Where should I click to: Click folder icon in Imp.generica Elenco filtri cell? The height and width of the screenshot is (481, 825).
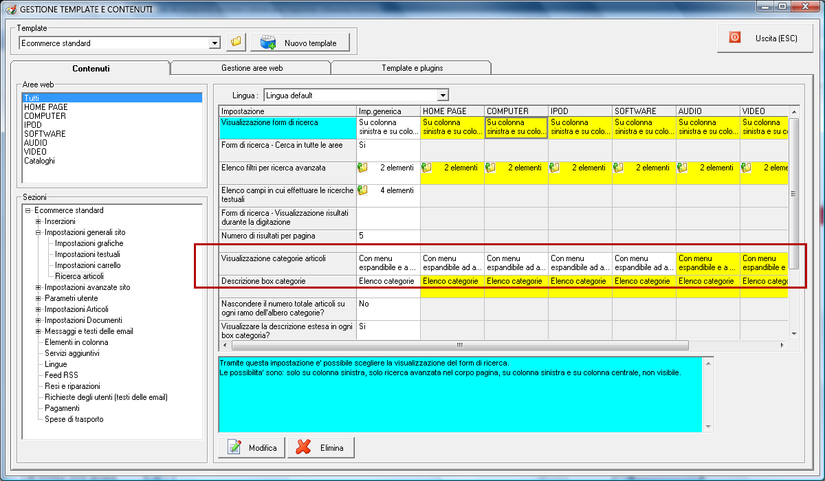[362, 167]
